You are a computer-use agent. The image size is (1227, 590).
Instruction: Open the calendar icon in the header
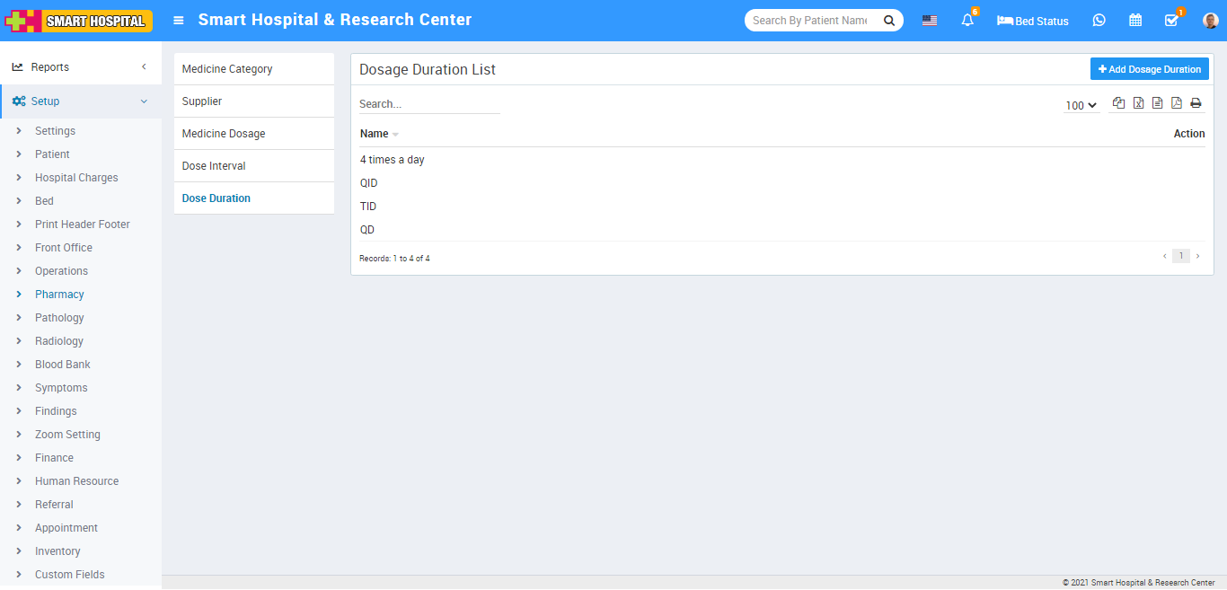(1135, 20)
